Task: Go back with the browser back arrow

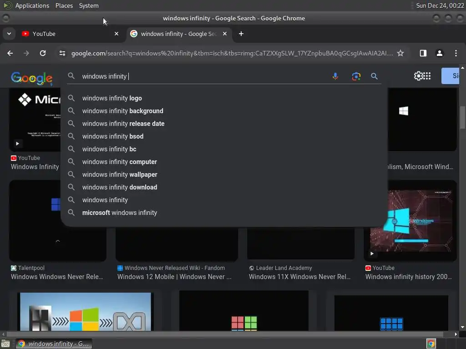Action: click(x=10, y=53)
